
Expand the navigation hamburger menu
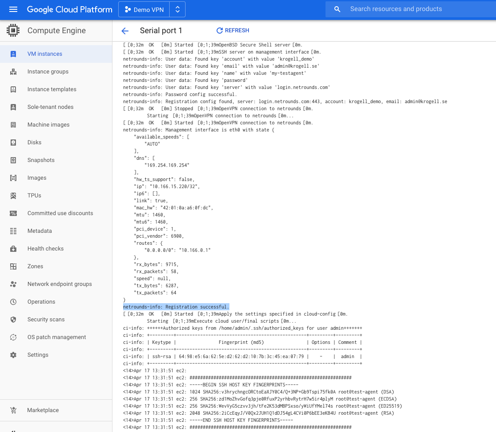click(x=12, y=9)
